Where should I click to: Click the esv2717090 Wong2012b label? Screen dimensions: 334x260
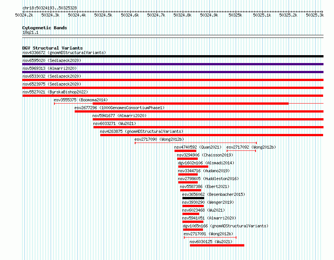[x=159, y=139]
